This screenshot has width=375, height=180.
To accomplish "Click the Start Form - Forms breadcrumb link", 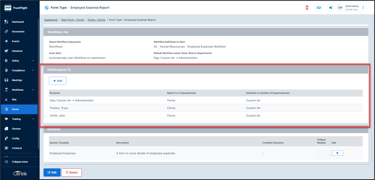I will point(73,20).
